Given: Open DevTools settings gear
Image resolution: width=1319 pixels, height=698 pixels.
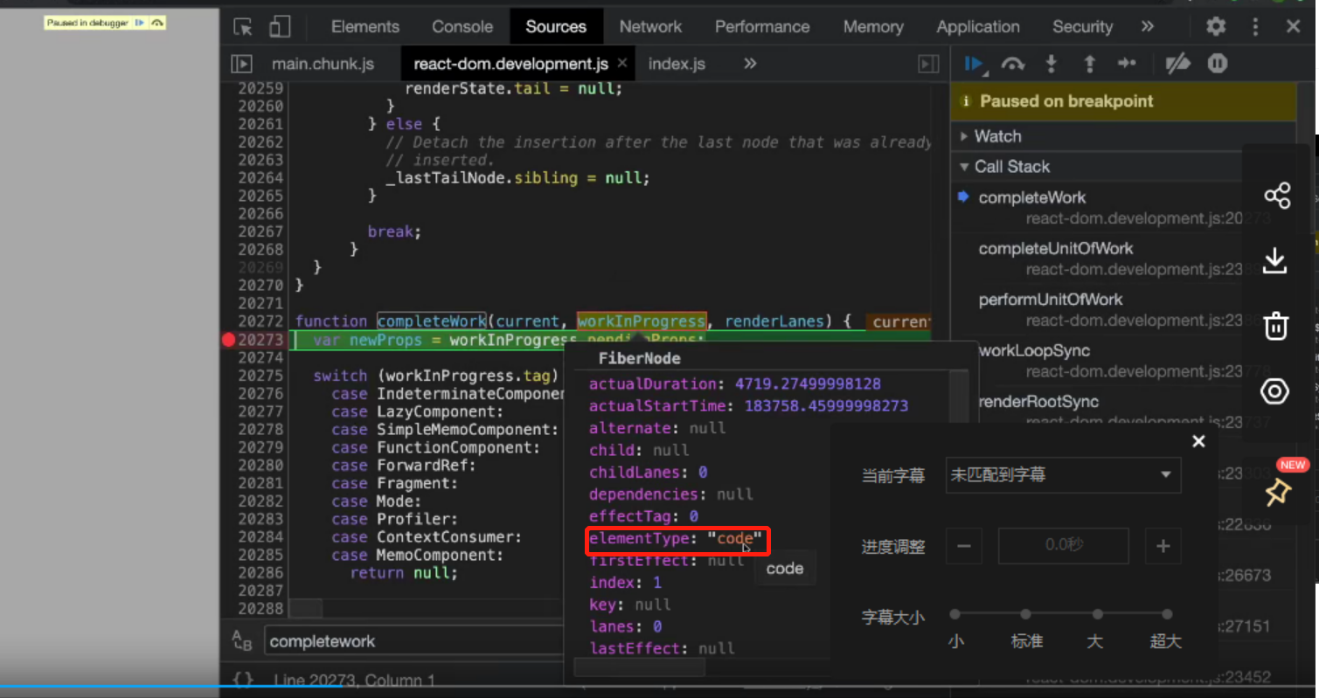Looking at the screenshot, I should (x=1216, y=27).
